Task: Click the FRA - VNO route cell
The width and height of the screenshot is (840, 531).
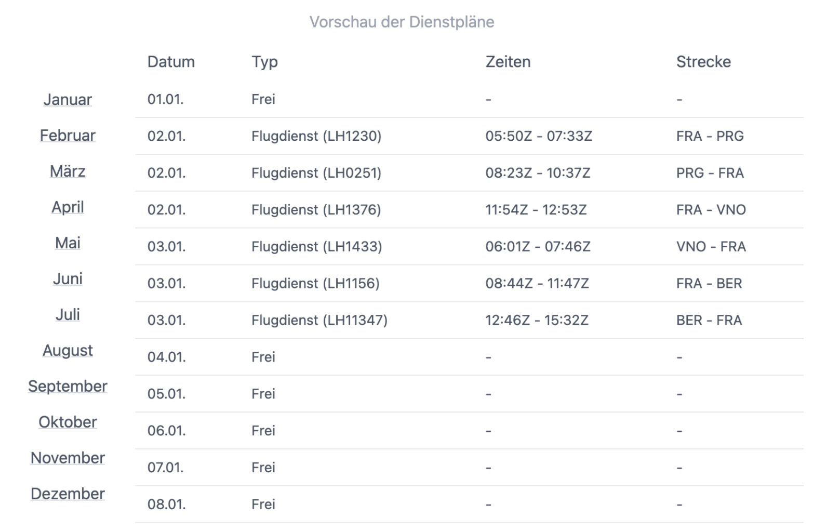Action: point(711,210)
